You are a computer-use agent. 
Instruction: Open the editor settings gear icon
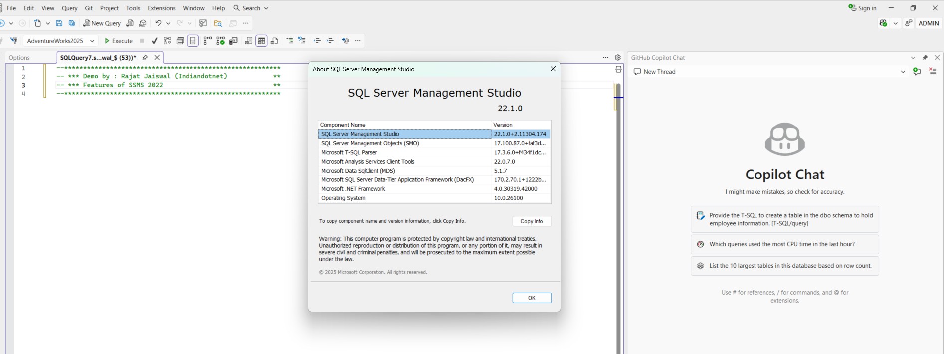pos(618,58)
